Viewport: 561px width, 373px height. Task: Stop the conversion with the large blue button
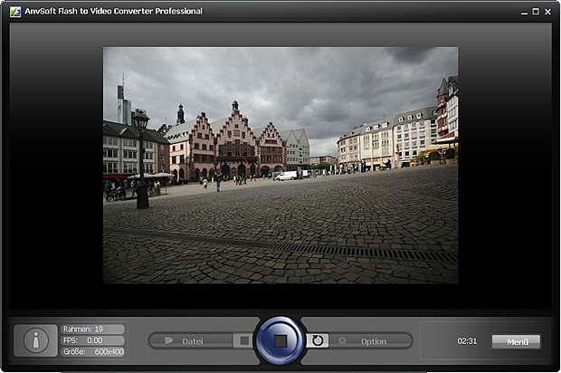tap(280, 340)
